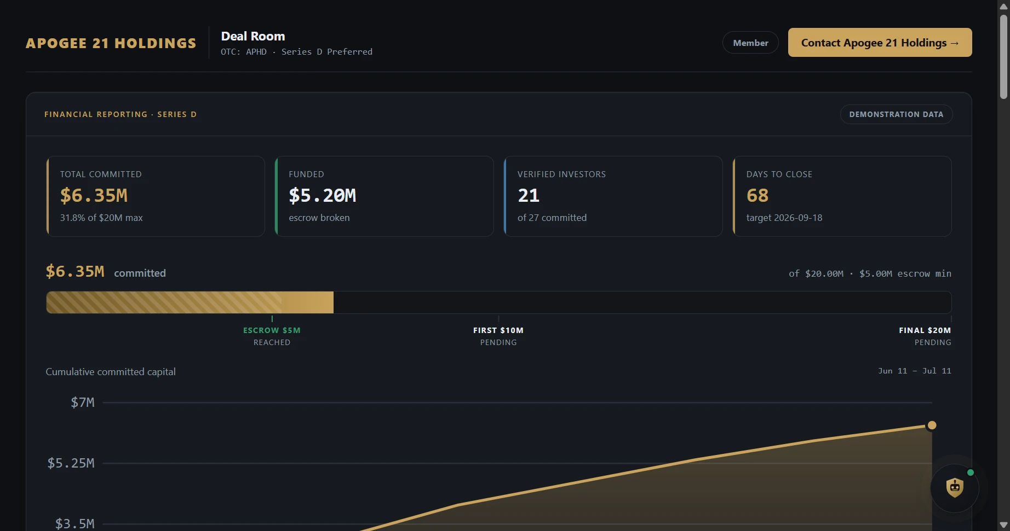Click the Apogee 21 Holdings logo

(x=111, y=43)
